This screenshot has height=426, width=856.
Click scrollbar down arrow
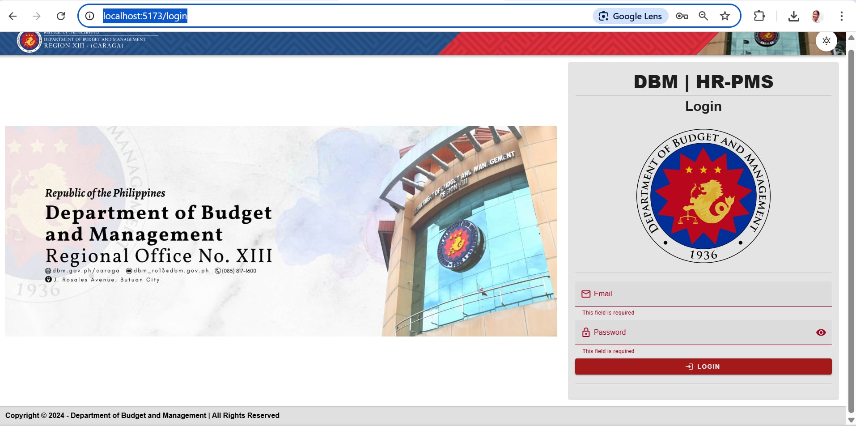coord(852,420)
